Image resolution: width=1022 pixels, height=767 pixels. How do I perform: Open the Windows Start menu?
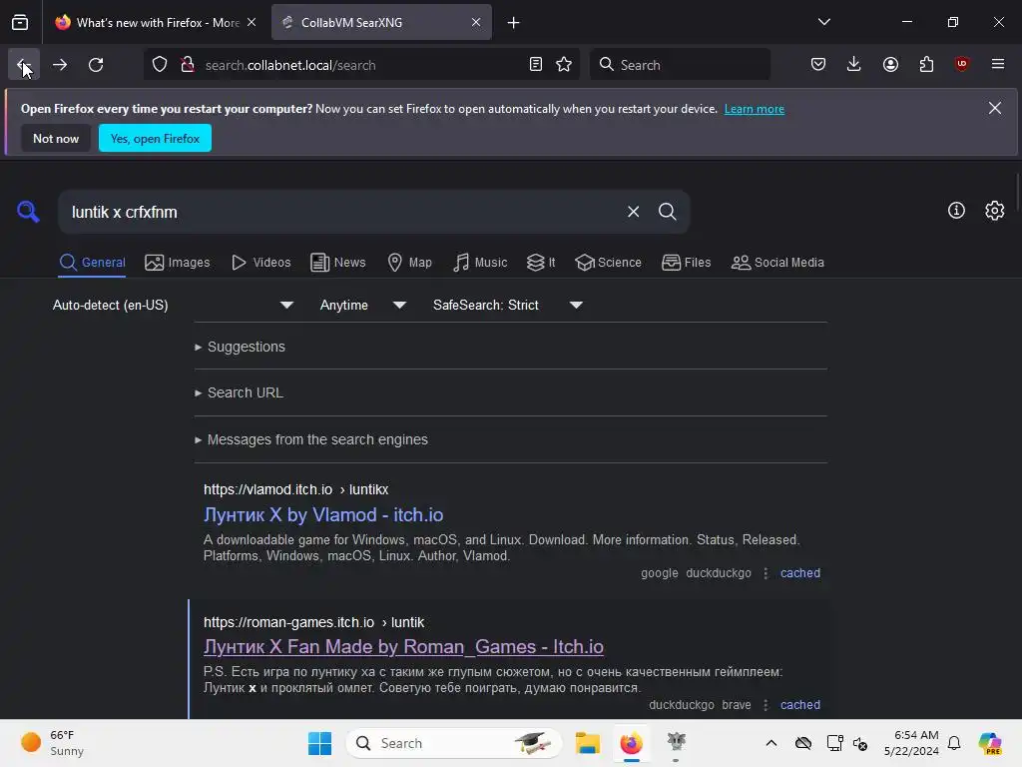[319, 743]
